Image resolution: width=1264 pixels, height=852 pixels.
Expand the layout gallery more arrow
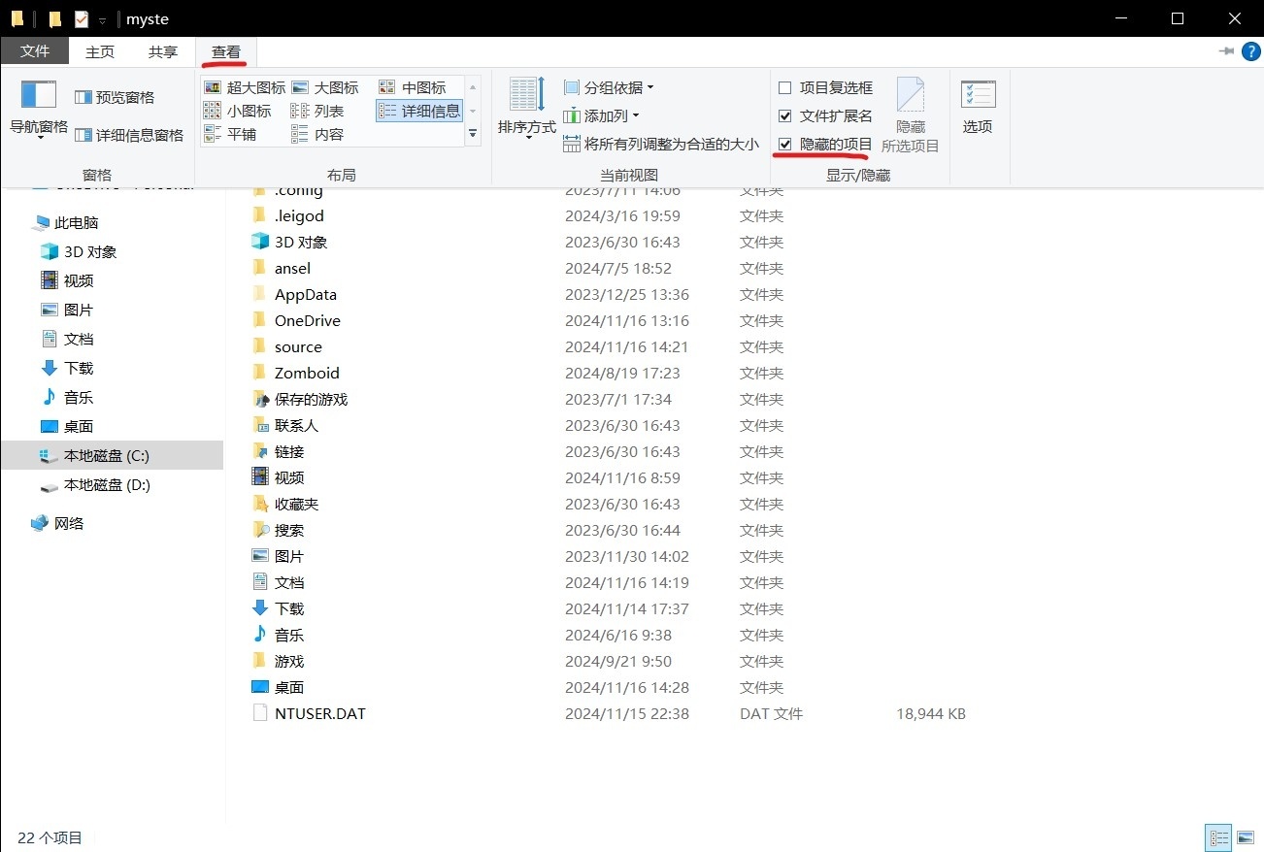(x=473, y=134)
